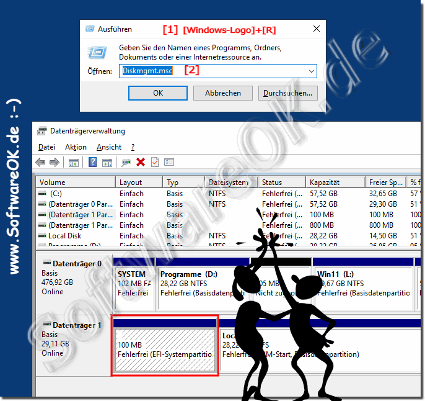Click the Datenträger 1 disk icon
This screenshot has width=425, height=401.
tap(47, 324)
